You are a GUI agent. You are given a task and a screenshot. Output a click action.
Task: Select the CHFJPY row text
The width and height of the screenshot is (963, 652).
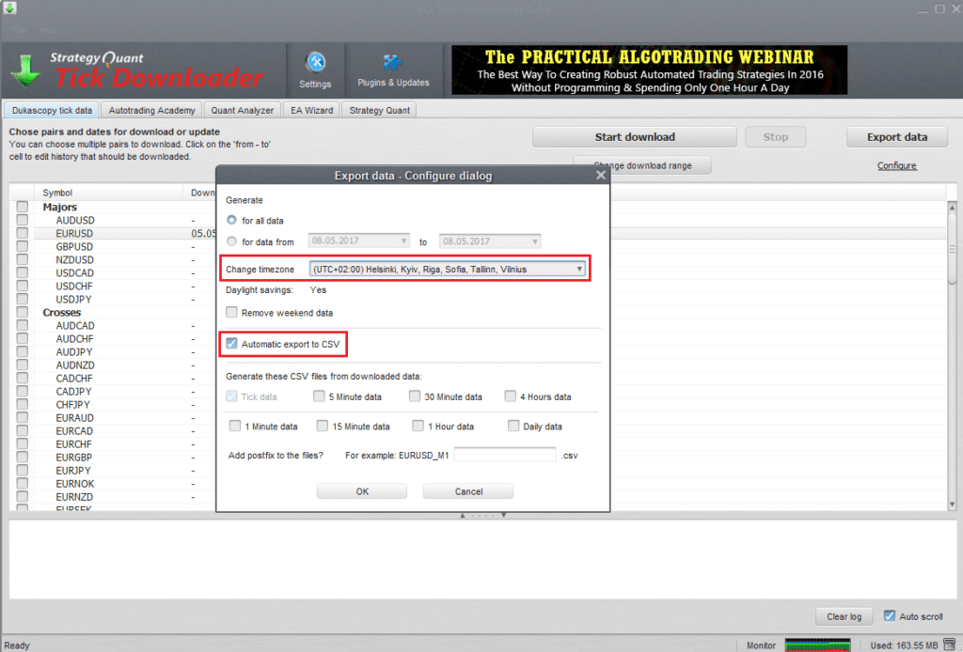click(x=73, y=405)
